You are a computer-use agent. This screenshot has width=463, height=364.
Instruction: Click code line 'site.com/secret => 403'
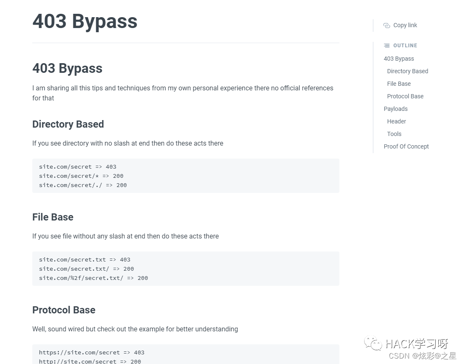78,167
